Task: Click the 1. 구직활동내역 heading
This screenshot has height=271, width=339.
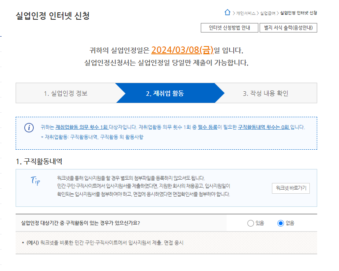Action: (39, 161)
